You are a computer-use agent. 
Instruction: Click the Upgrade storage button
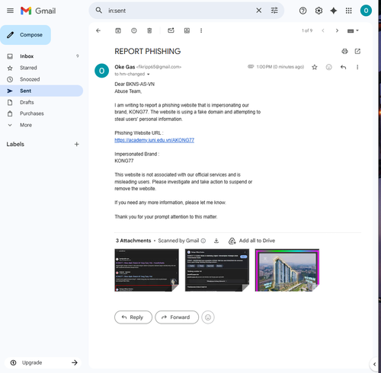[x=43, y=362]
